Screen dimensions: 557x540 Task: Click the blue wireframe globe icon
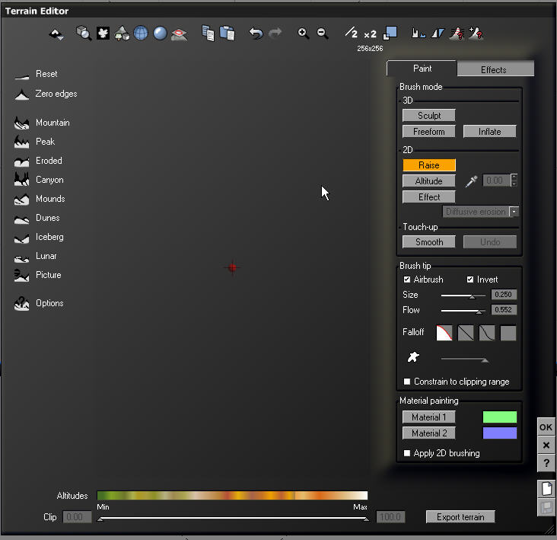pos(141,34)
